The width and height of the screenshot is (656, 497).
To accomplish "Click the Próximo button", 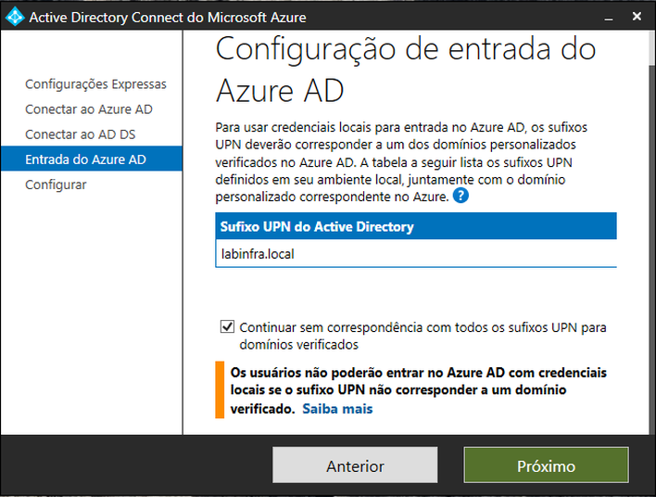I will pos(546,465).
